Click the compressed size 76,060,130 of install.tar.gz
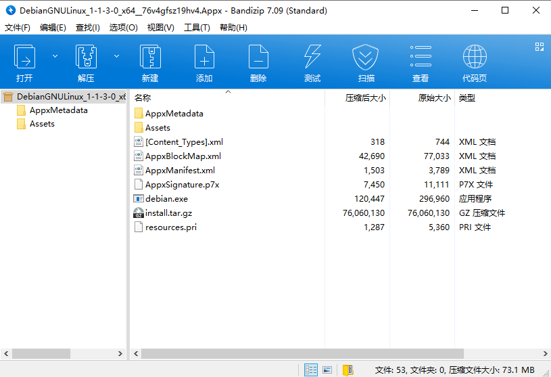Image resolution: width=551 pixels, height=377 pixels. pyautogui.click(x=363, y=213)
